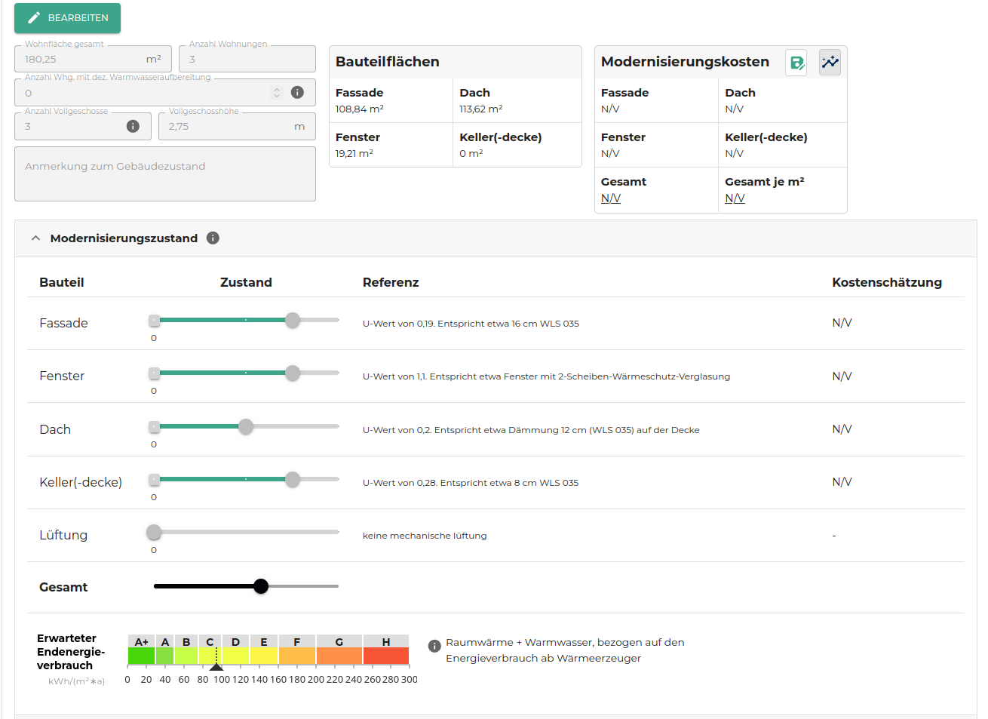
Task: Click the pencil icon on Bearbeiten
Action: pyautogui.click(x=34, y=17)
